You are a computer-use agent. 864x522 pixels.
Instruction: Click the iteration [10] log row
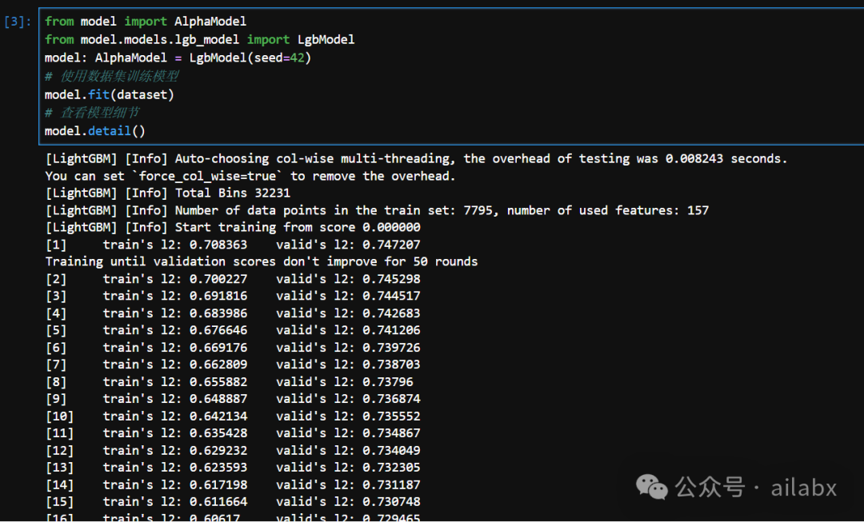233,416
